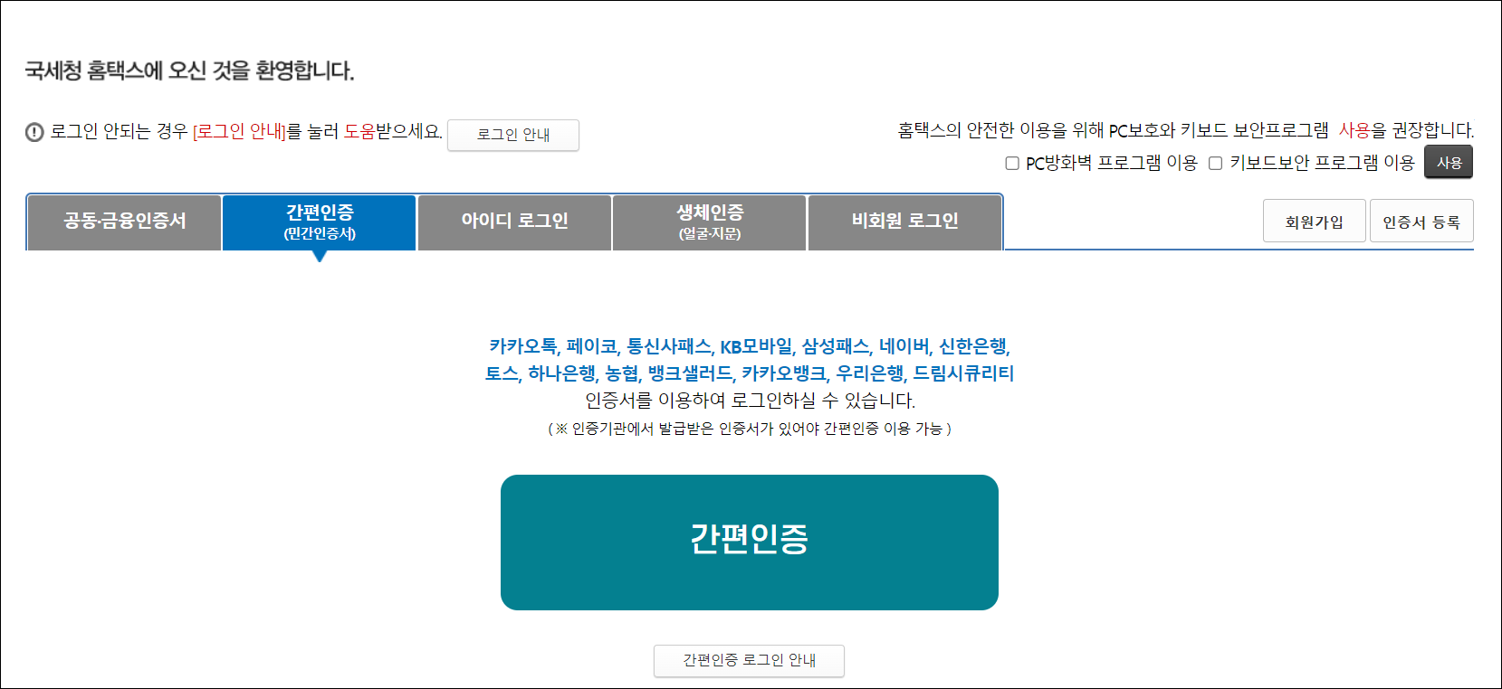Switch to the 공동·금융인증서 tab
Image resolution: width=1502 pixels, height=689 pixels.
[x=125, y=222]
